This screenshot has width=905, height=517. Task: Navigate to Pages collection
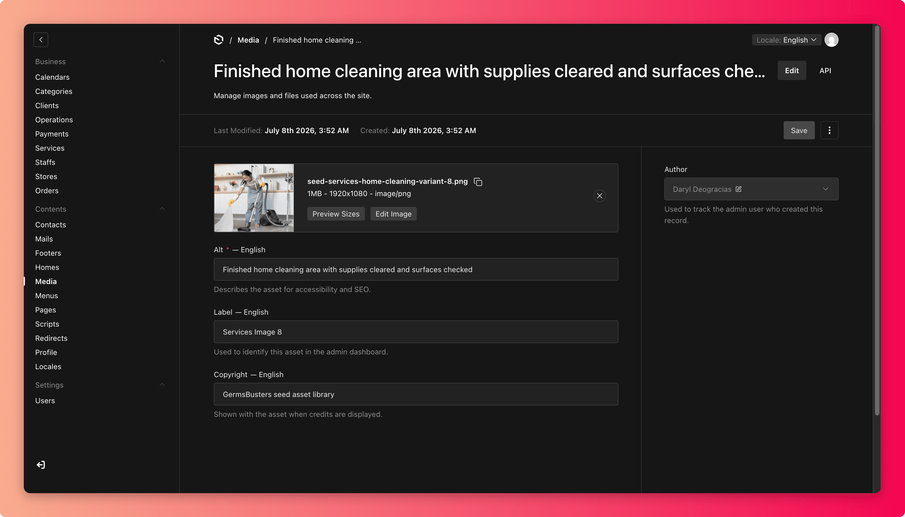pos(45,310)
